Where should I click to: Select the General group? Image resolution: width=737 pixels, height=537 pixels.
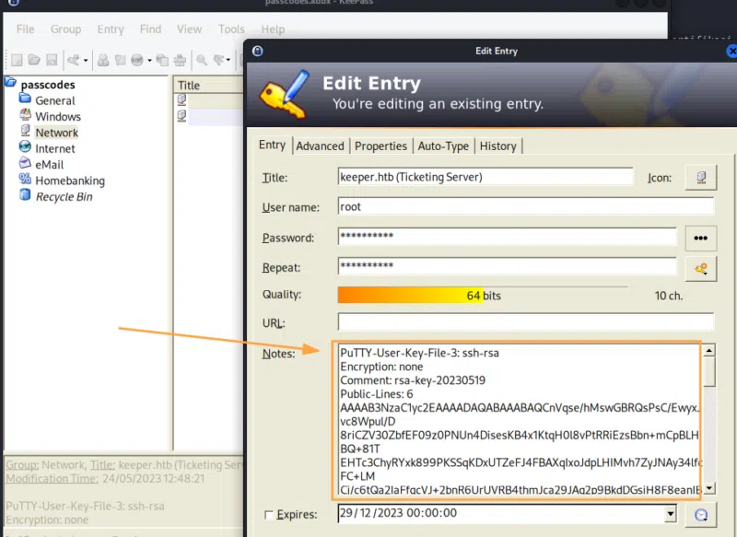tap(55, 100)
